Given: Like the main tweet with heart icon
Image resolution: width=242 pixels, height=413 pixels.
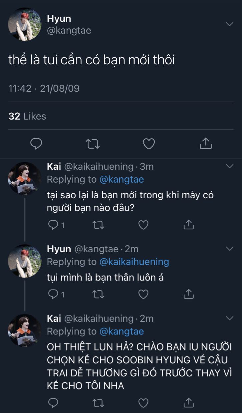Looking at the screenshot, I should [x=149, y=144].
